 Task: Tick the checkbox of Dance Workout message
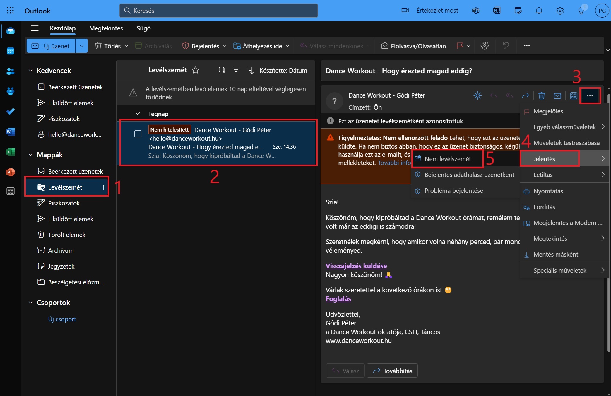pos(138,134)
